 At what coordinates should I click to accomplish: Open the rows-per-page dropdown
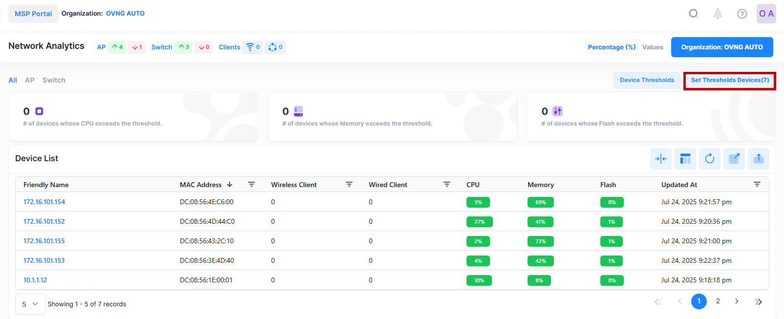(x=30, y=304)
